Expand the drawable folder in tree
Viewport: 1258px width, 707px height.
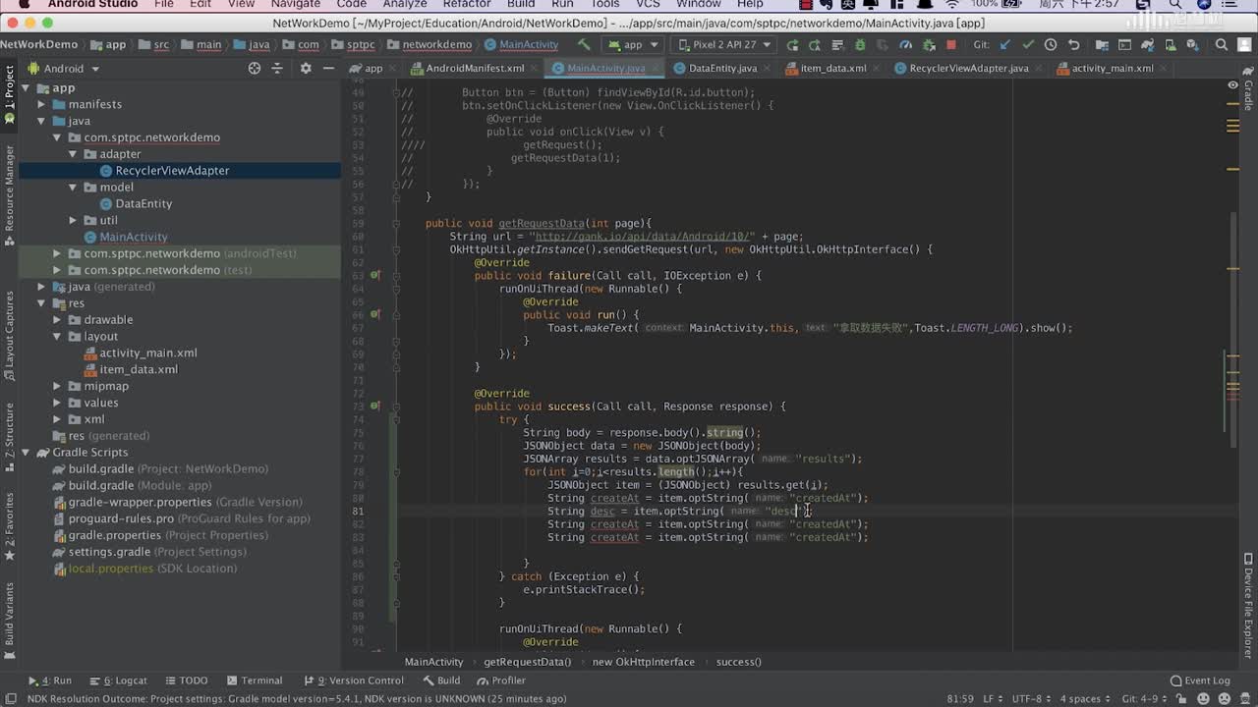click(x=57, y=320)
